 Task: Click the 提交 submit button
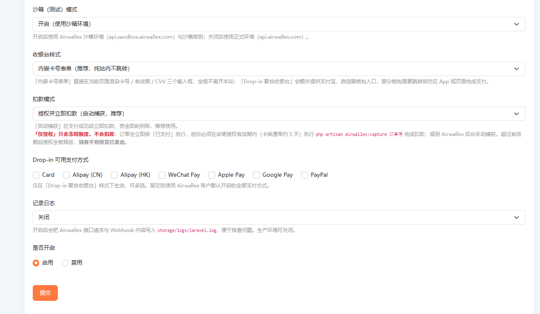(45, 293)
